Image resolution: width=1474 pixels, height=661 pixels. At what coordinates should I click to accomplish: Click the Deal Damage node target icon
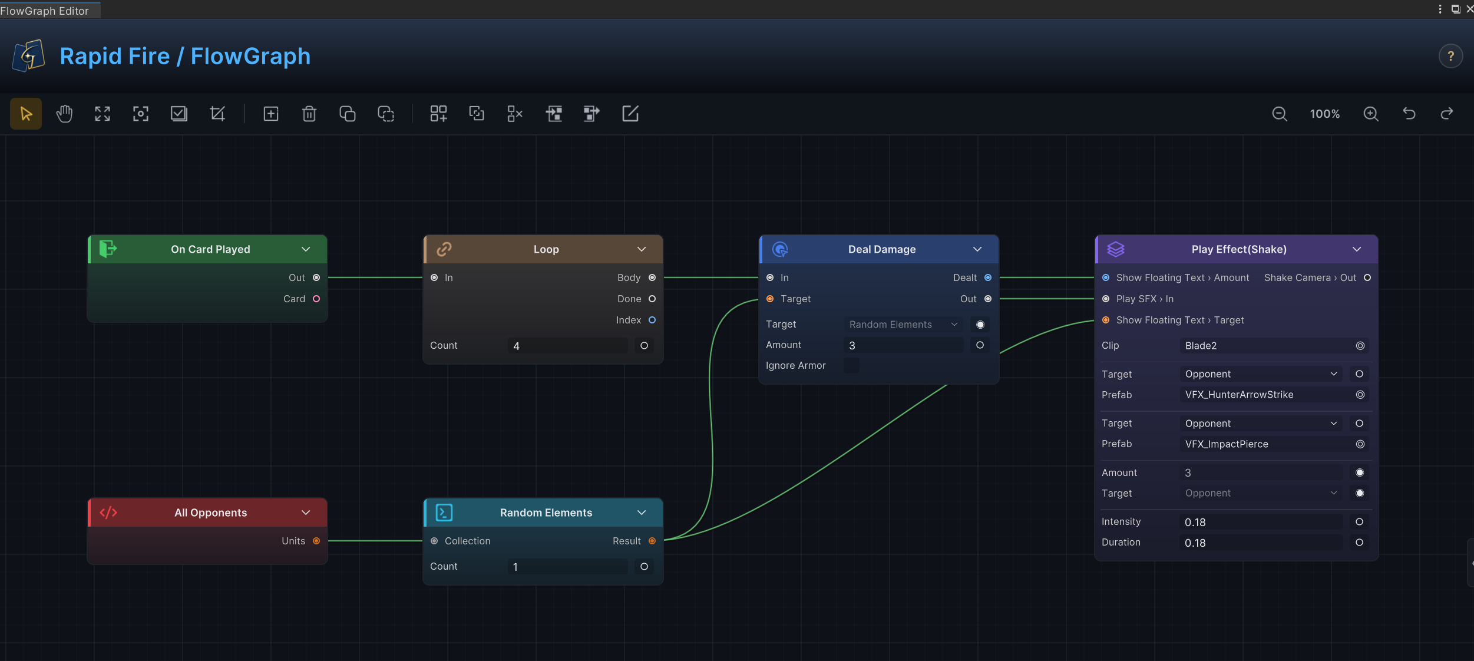[x=780, y=249]
